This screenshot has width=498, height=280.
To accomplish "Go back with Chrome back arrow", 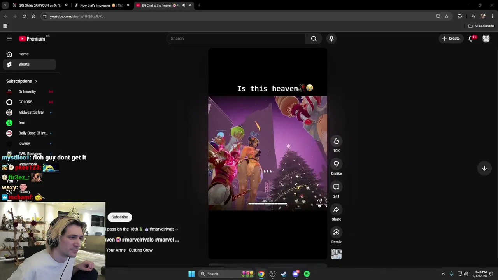I will (5, 16).
